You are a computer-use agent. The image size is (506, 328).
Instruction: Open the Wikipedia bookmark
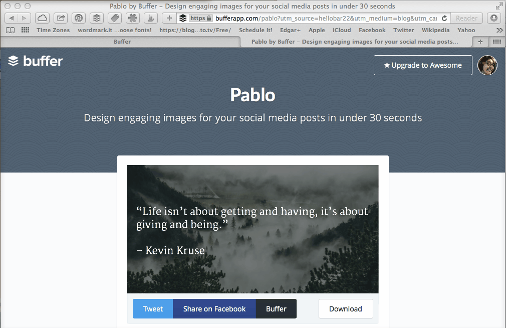pos(435,30)
